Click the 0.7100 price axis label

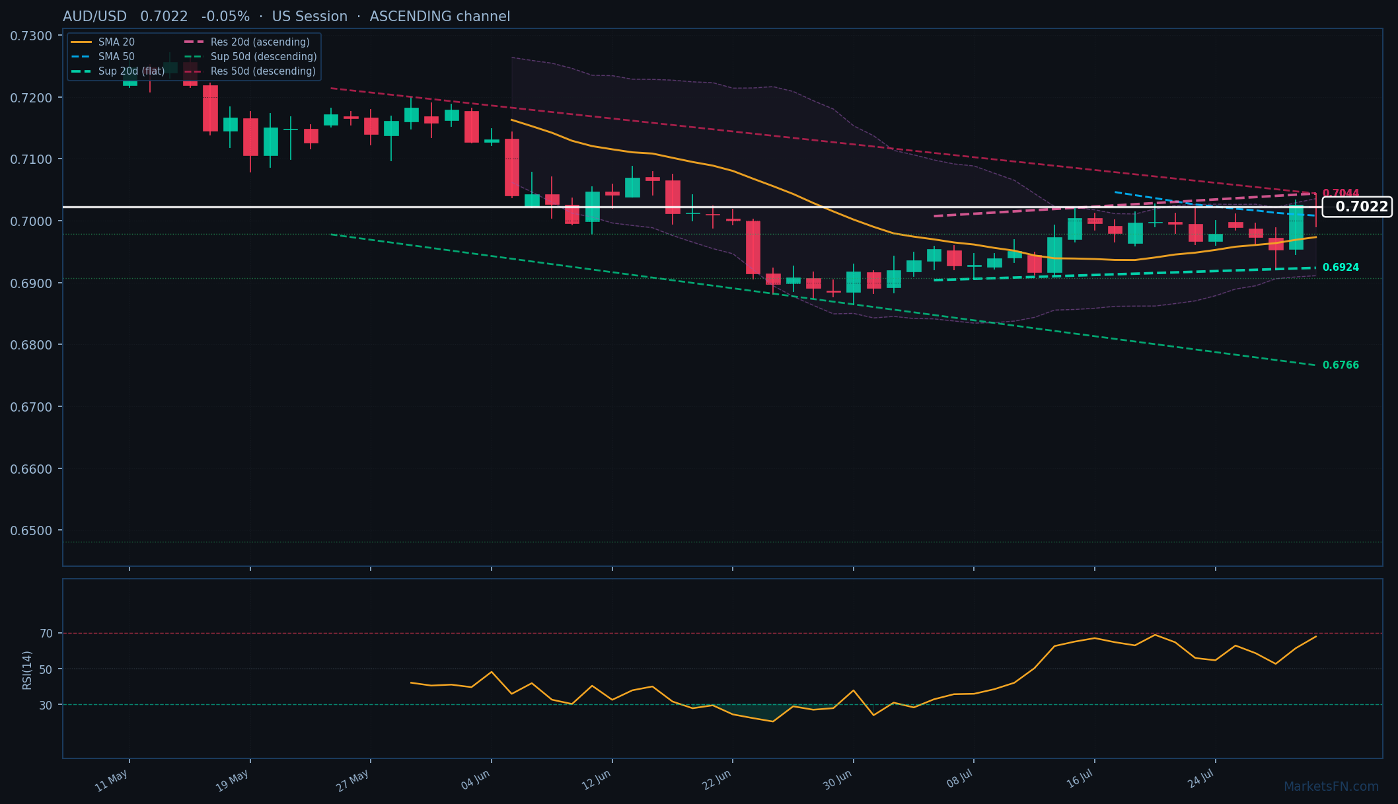[31, 159]
